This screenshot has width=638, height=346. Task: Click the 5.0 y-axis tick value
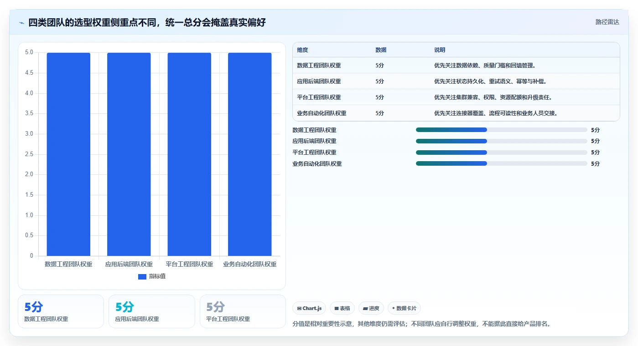coord(29,52)
